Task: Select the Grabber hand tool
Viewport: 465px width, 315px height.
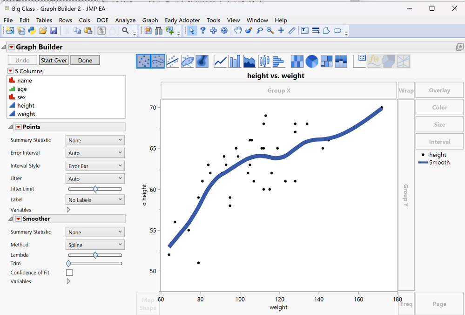Action: pos(238,31)
